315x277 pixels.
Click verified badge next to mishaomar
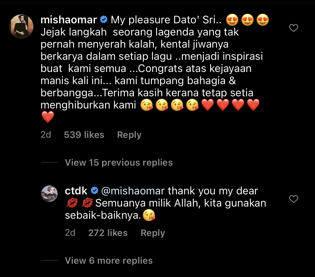104,19
